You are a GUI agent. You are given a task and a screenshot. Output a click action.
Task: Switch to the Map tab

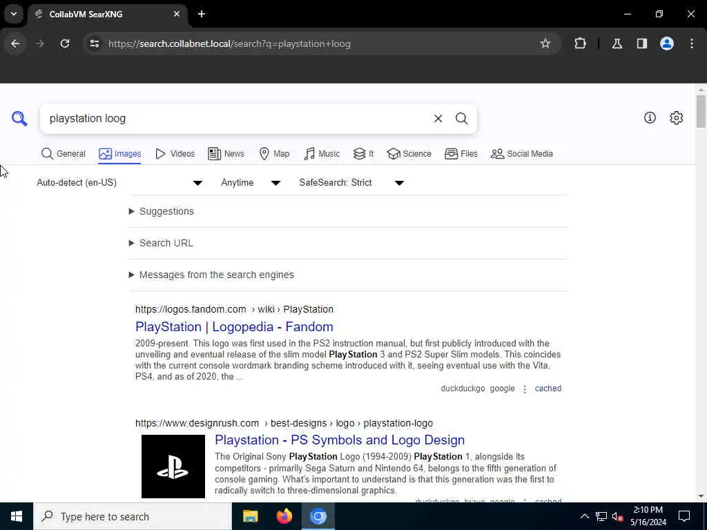tap(274, 154)
